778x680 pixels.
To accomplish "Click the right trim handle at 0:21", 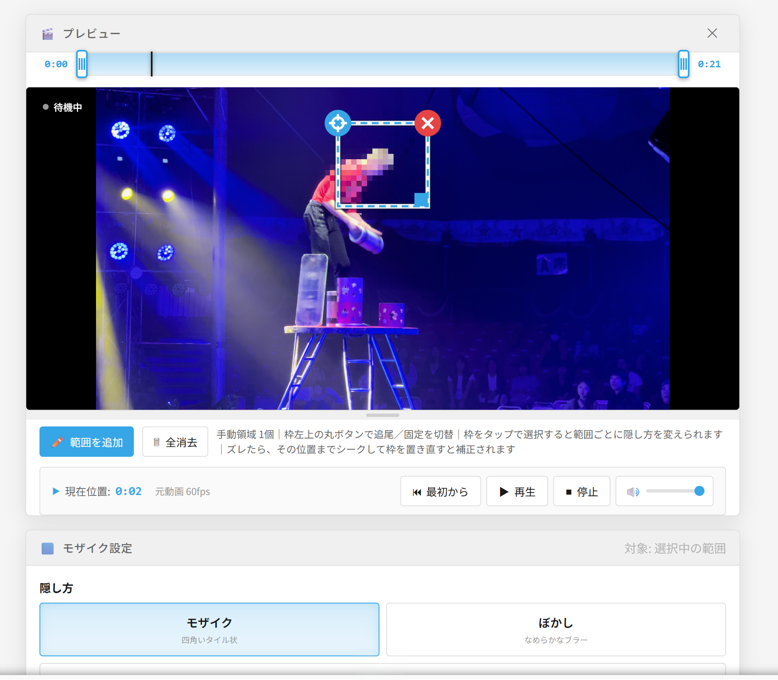I will click(683, 64).
